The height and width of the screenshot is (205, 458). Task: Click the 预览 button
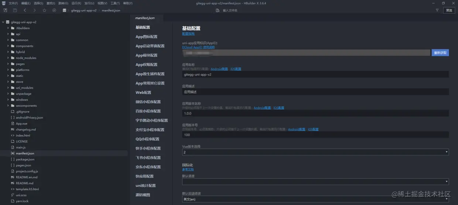(x=449, y=10)
